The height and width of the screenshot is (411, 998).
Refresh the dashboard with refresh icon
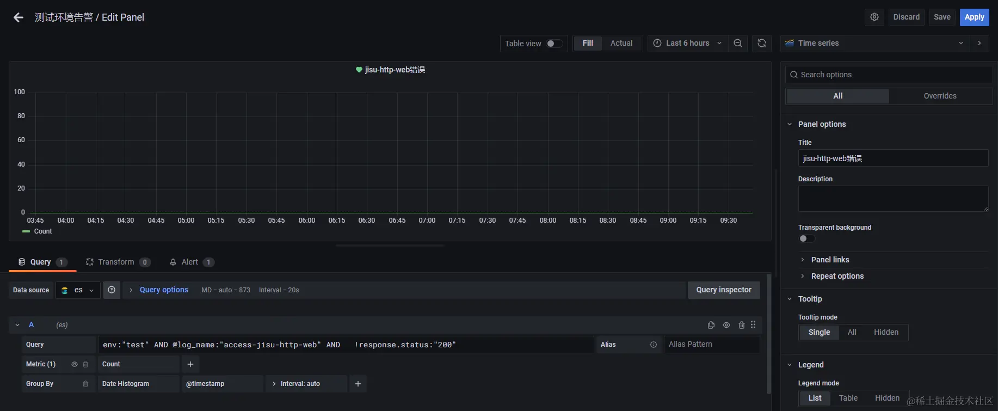762,43
